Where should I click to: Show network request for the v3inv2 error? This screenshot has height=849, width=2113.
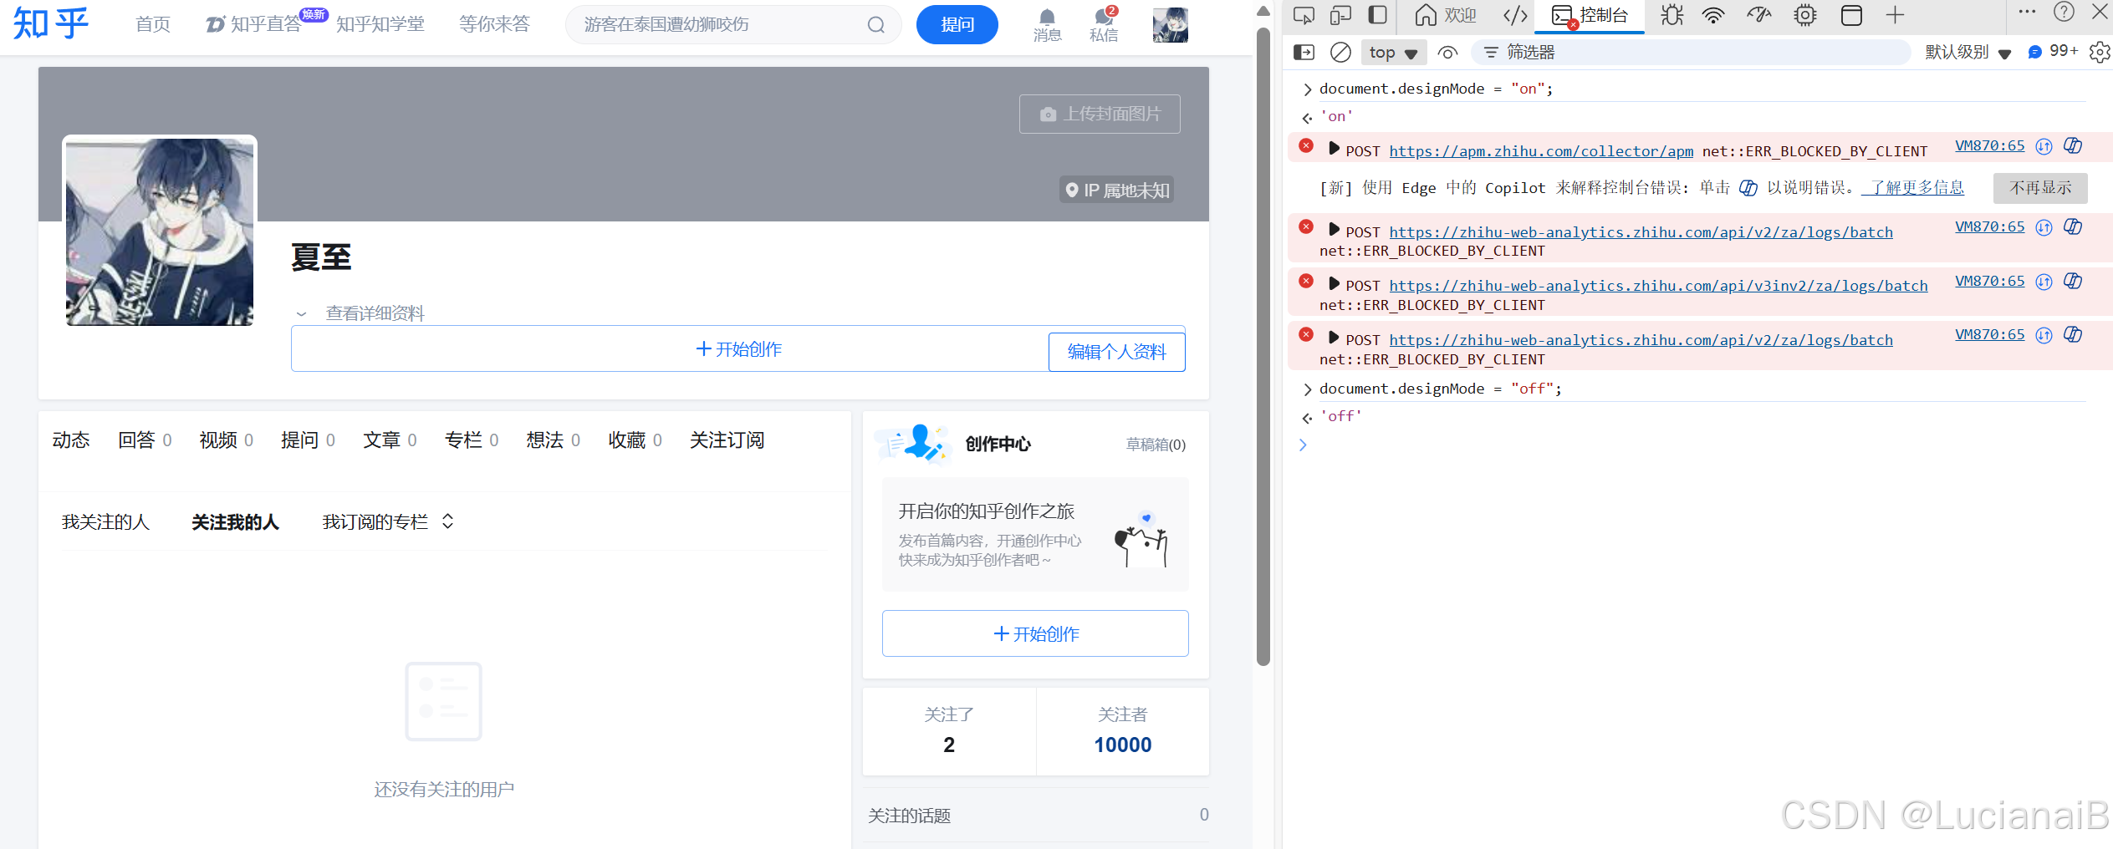[2044, 282]
